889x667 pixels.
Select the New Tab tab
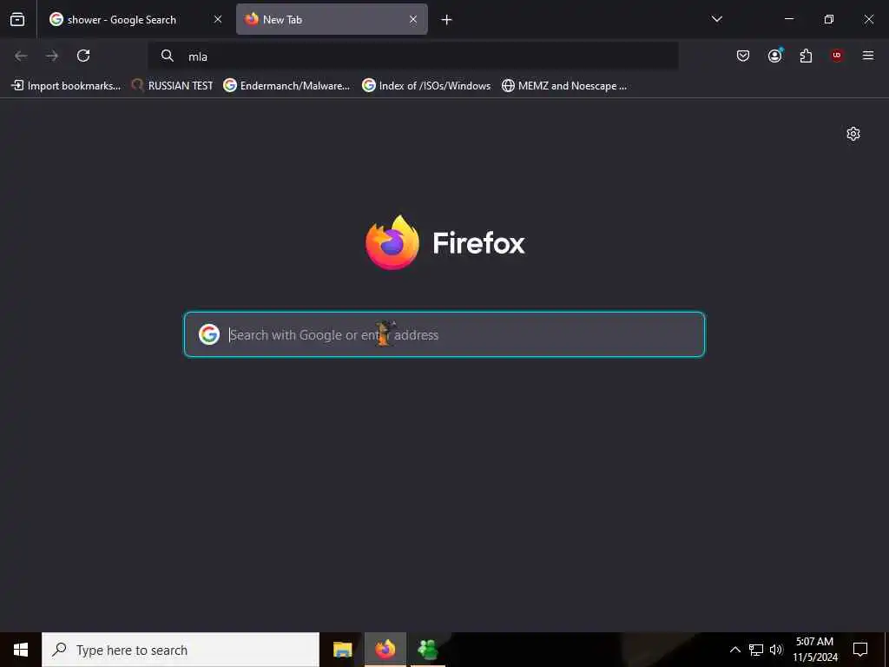332,19
